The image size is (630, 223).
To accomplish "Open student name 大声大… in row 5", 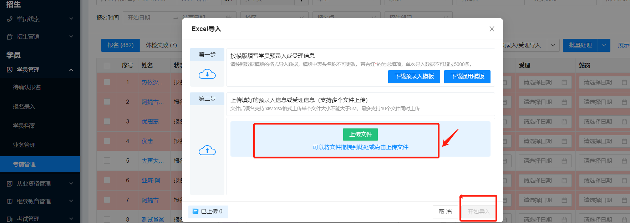I will pos(153,161).
